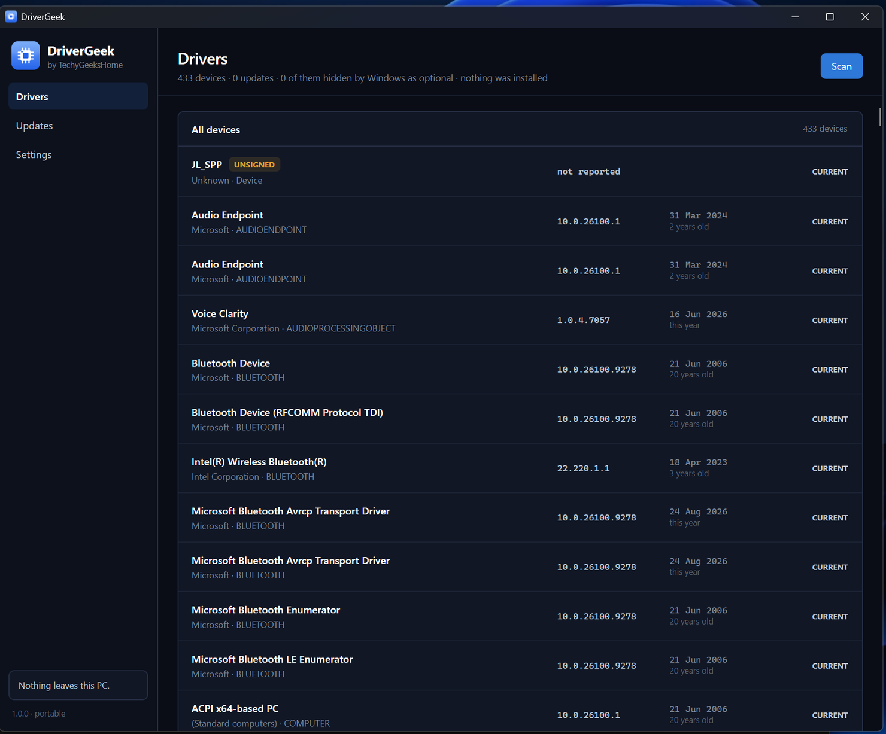Screen dimensions: 886x734
Task: Select the Voice Clarity device row
Action: [x=520, y=320]
